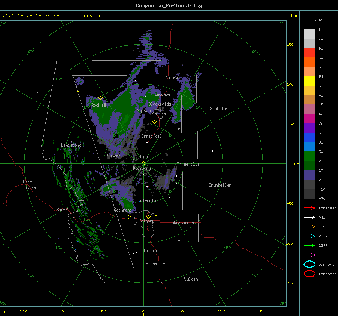The width and height of the screenshot is (338, 316).
Task: Click the Stettler label on map
Action: pos(219,109)
